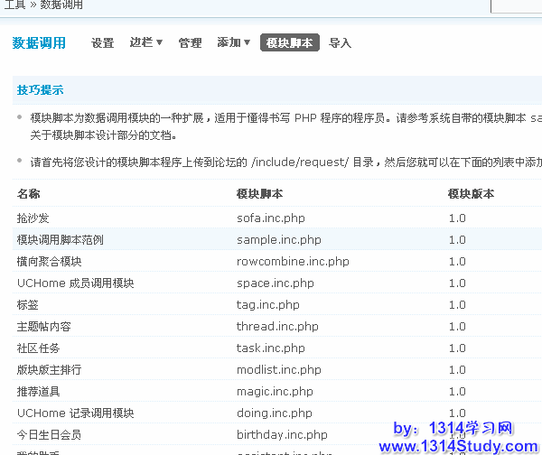The width and height of the screenshot is (542, 455).
Task: Select the 模块脚本 tab
Action: point(289,43)
